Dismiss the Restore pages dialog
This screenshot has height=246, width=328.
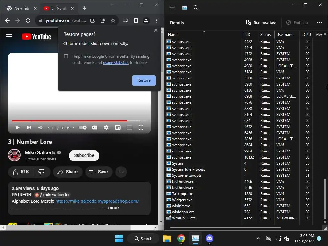(x=155, y=30)
